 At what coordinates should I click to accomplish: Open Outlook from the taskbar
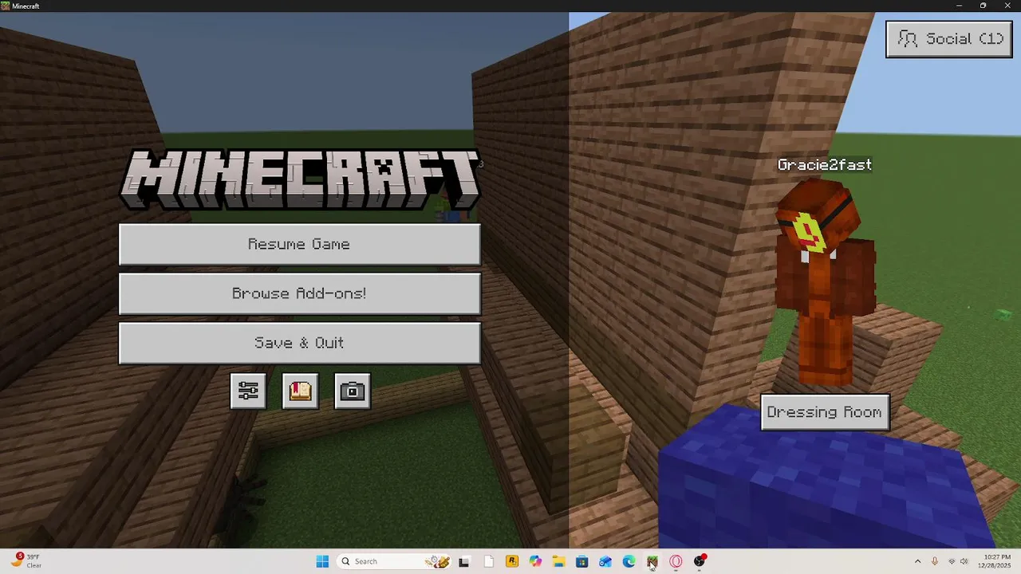pos(605,561)
